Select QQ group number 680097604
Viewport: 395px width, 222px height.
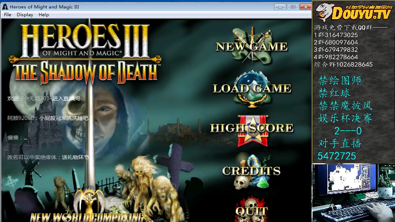pyautogui.click(x=341, y=42)
